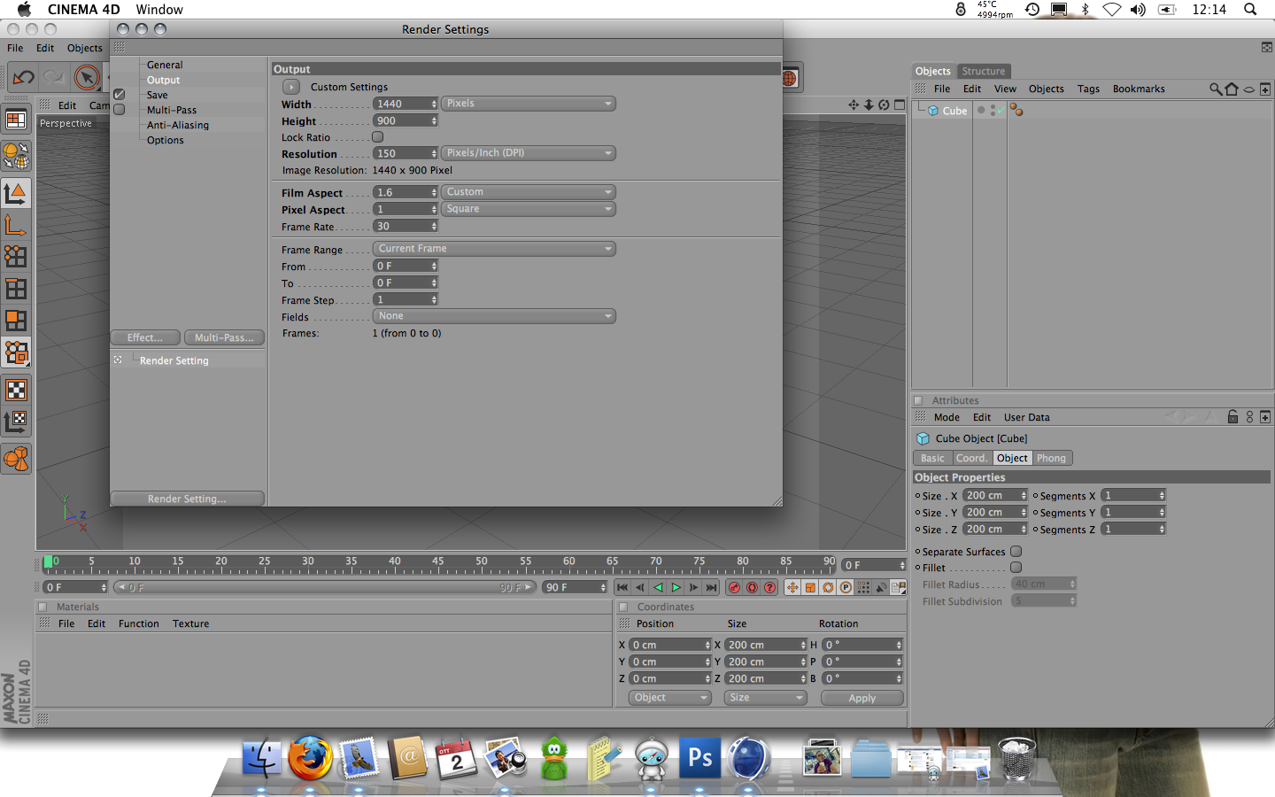The height and width of the screenshot is (797, 1275).
Task: Click the search magnifier in Objects manager
Action: click(1216, 89)
